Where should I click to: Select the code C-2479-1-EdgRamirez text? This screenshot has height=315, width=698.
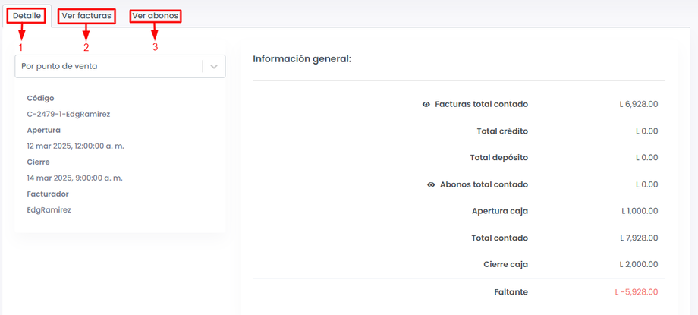[68, 115]
